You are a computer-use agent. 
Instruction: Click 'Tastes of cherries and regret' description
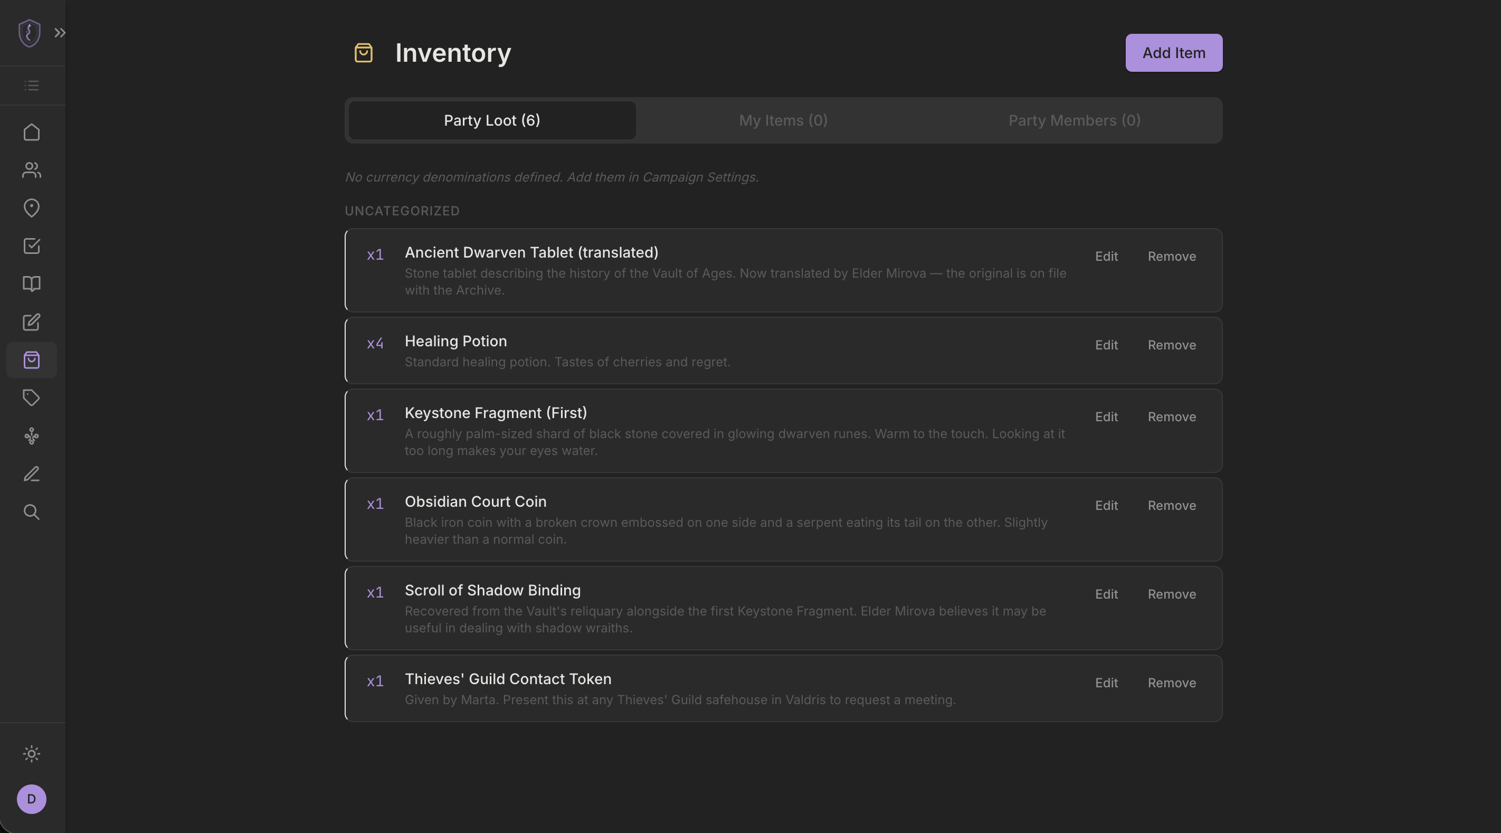642,362
